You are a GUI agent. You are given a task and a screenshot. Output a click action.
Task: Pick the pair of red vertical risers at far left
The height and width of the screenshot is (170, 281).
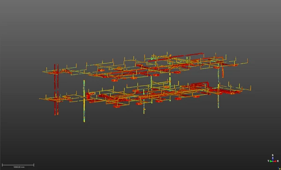[56, 89]
